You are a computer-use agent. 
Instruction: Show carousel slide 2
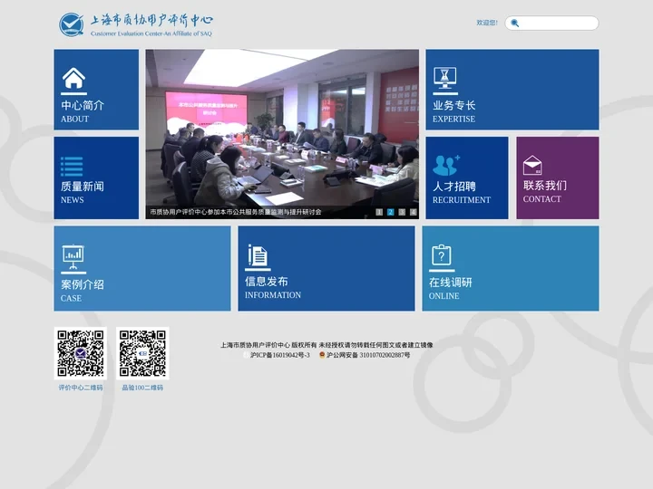(x=390, y=212)
